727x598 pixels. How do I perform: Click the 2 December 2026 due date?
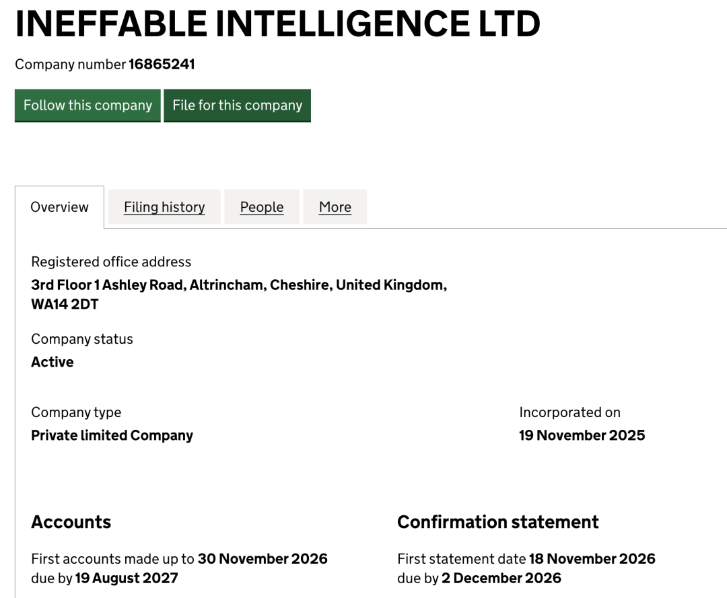pyautogui.click(x=501, y=578)
